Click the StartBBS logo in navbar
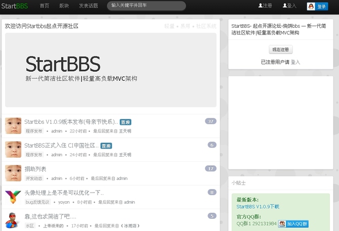This screenshot has height=231, width=339. click(15, 6)
